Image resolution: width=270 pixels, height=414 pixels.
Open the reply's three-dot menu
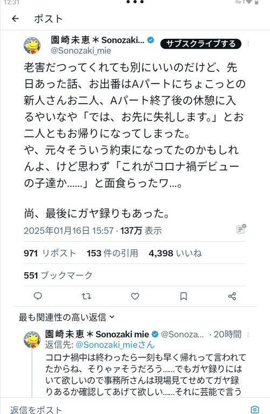[x=248, y=335]
